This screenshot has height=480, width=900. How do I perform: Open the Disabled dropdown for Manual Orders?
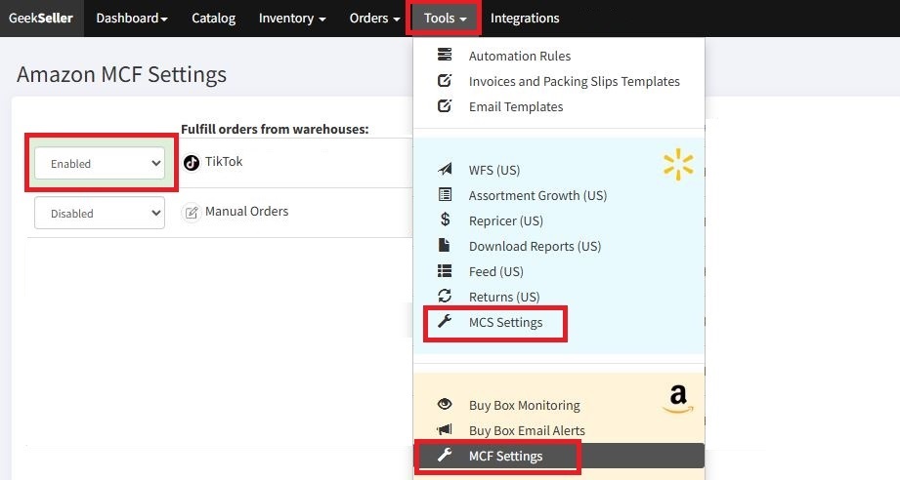pos(100,214)
